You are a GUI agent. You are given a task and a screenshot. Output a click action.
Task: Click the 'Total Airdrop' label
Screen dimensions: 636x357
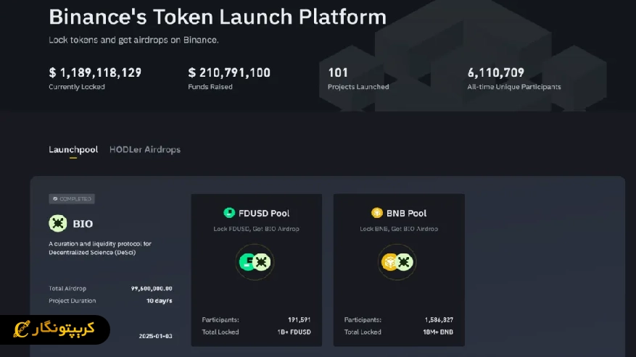67,288
